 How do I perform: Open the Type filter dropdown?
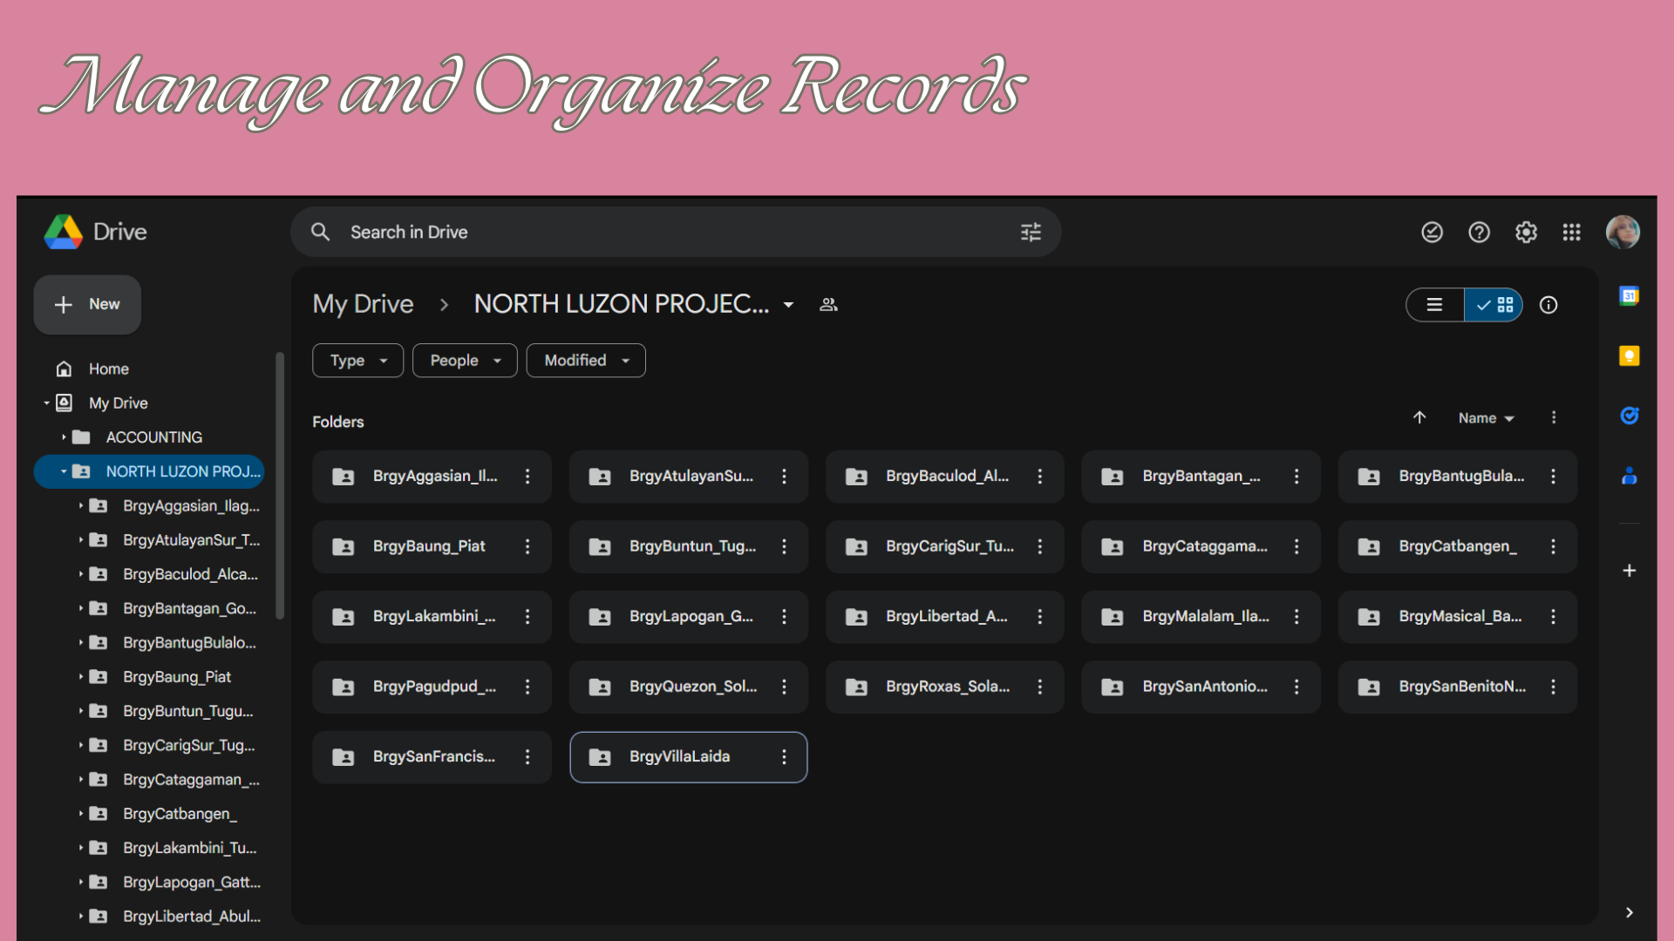(x=357, y=361)
